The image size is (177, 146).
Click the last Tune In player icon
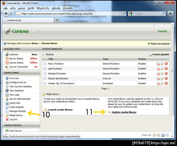coord(167,135)
